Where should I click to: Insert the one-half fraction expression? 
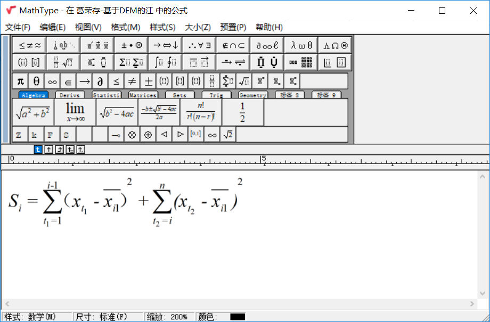click(x=242, y=112)
